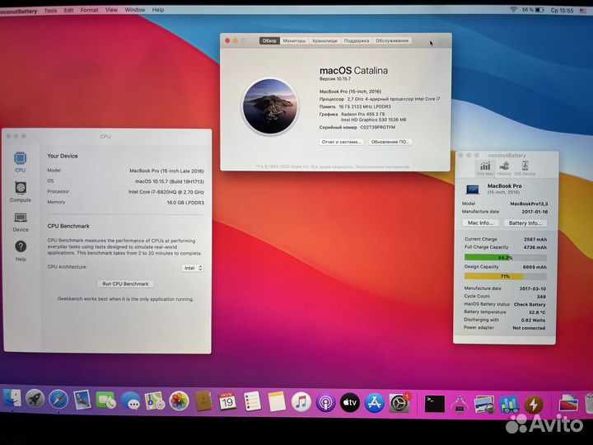Open Format menu in menu bar
Image resolution: width=593 pixels, height=445 pixels.
click(x=89, y=10)
